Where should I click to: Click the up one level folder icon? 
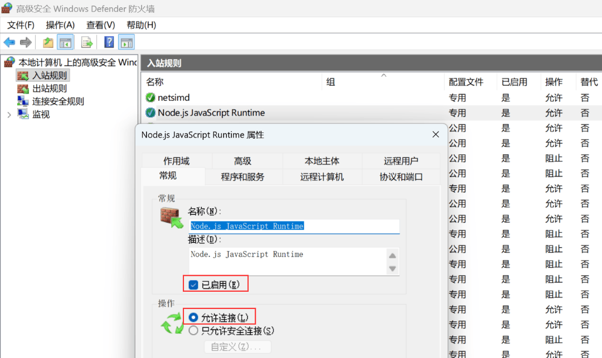click(48, 42)
